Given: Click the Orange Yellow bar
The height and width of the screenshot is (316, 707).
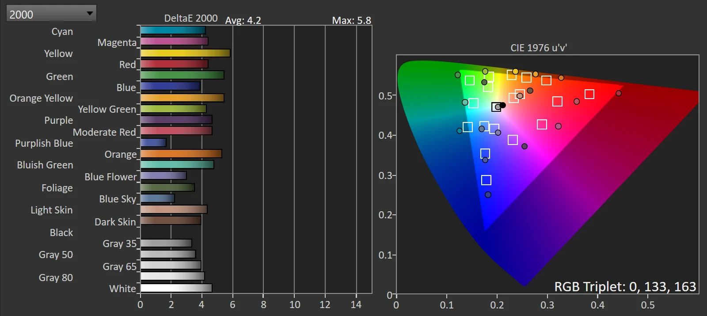Looking at the screenshot, I should pyautogui.click(x=182, y=98).
